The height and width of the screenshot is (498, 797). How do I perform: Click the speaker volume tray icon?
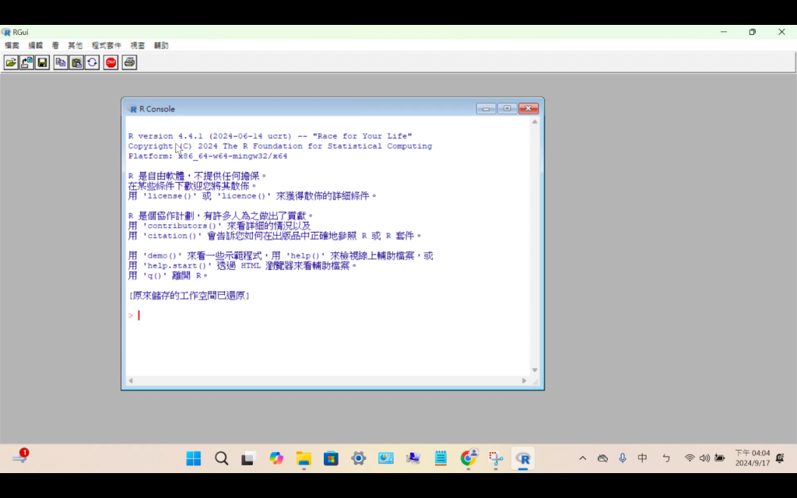704,458
